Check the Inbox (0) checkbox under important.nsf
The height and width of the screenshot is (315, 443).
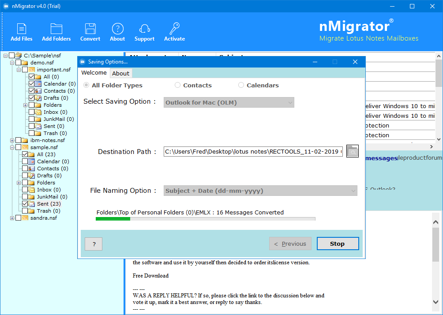click(32, 112)
